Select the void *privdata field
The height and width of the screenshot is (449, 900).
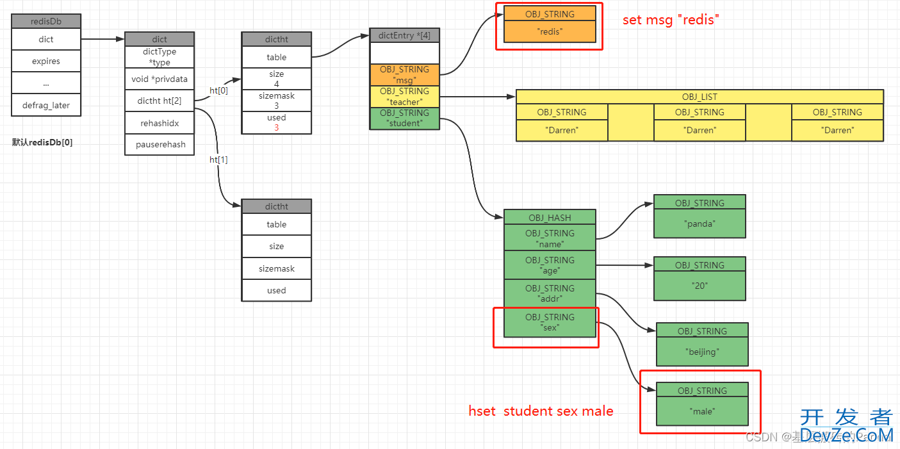pos(160,79)
